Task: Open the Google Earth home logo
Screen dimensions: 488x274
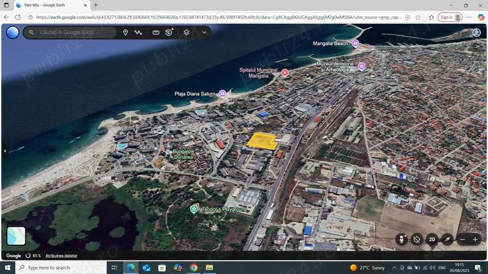Action: click(13, 32)
